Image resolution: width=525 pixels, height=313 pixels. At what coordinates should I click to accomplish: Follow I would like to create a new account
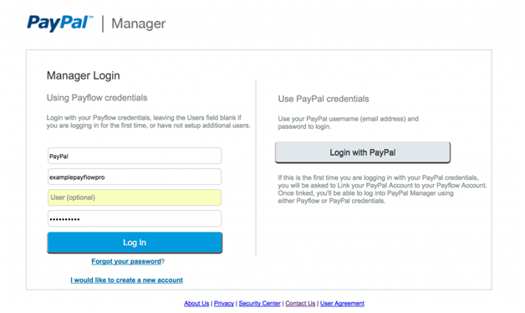(x=126, y=280)
